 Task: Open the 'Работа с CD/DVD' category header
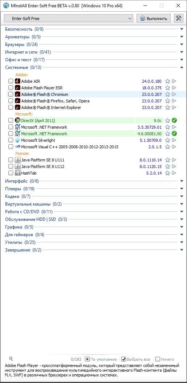tap(29, 212)
